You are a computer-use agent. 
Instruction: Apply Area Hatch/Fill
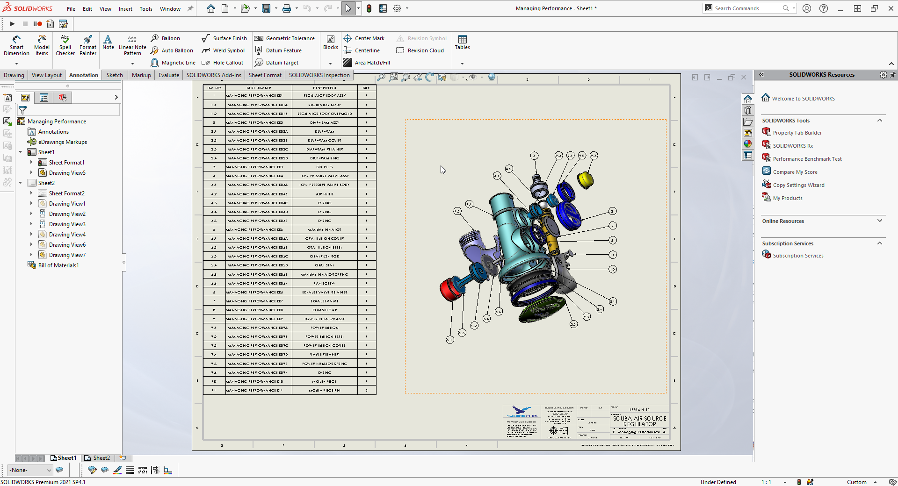coord(367,63)
